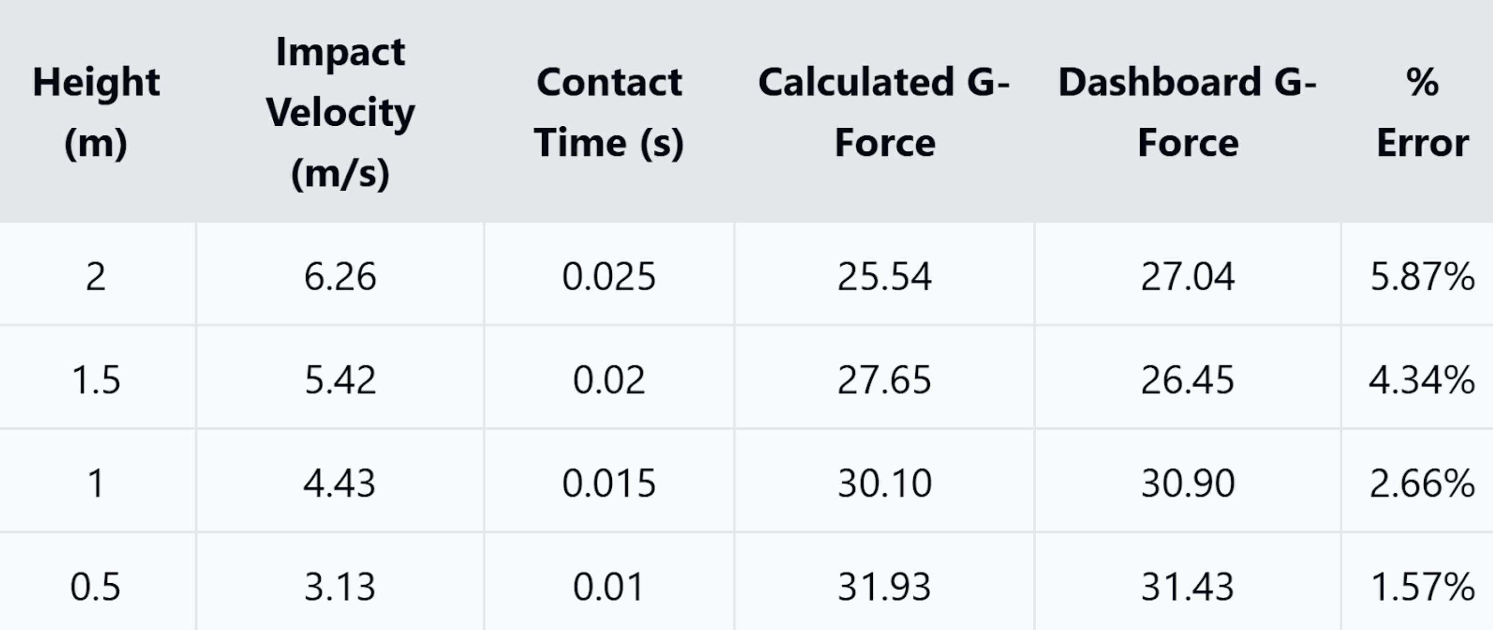Select the Calculated G-Force column header
The height and width of the screenshot is (630, 1493).
[885, 112]
